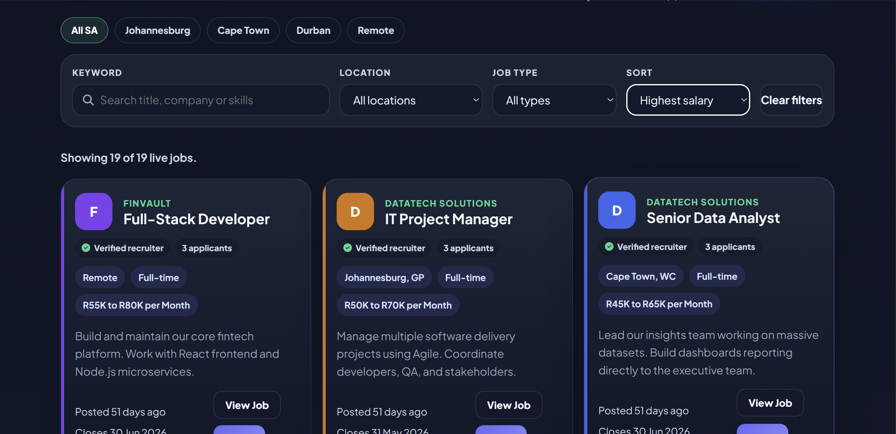Viewport: 896px width, 434px height.
Task: Open the All locations dropdown
Action: pos(411,100)
